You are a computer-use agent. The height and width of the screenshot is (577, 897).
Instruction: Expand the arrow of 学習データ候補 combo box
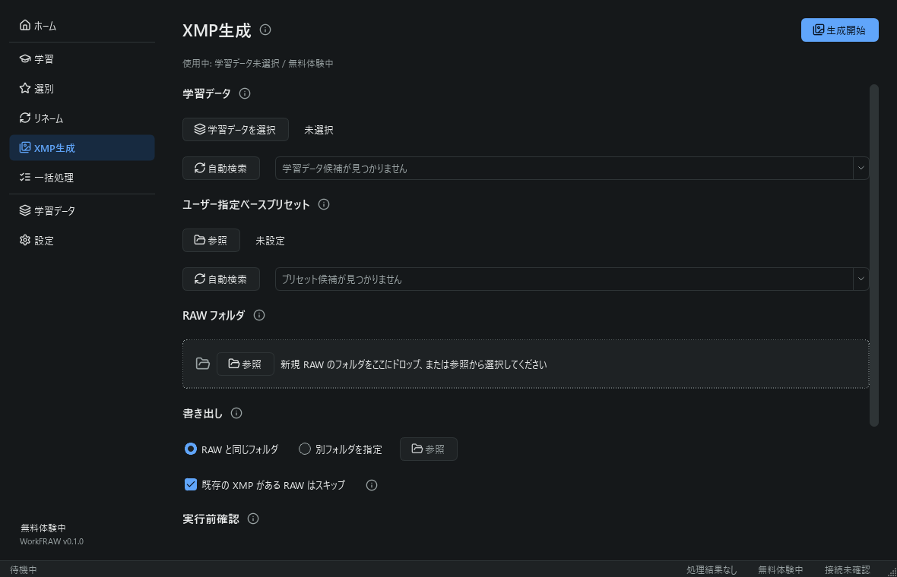(x=861, y=169)
